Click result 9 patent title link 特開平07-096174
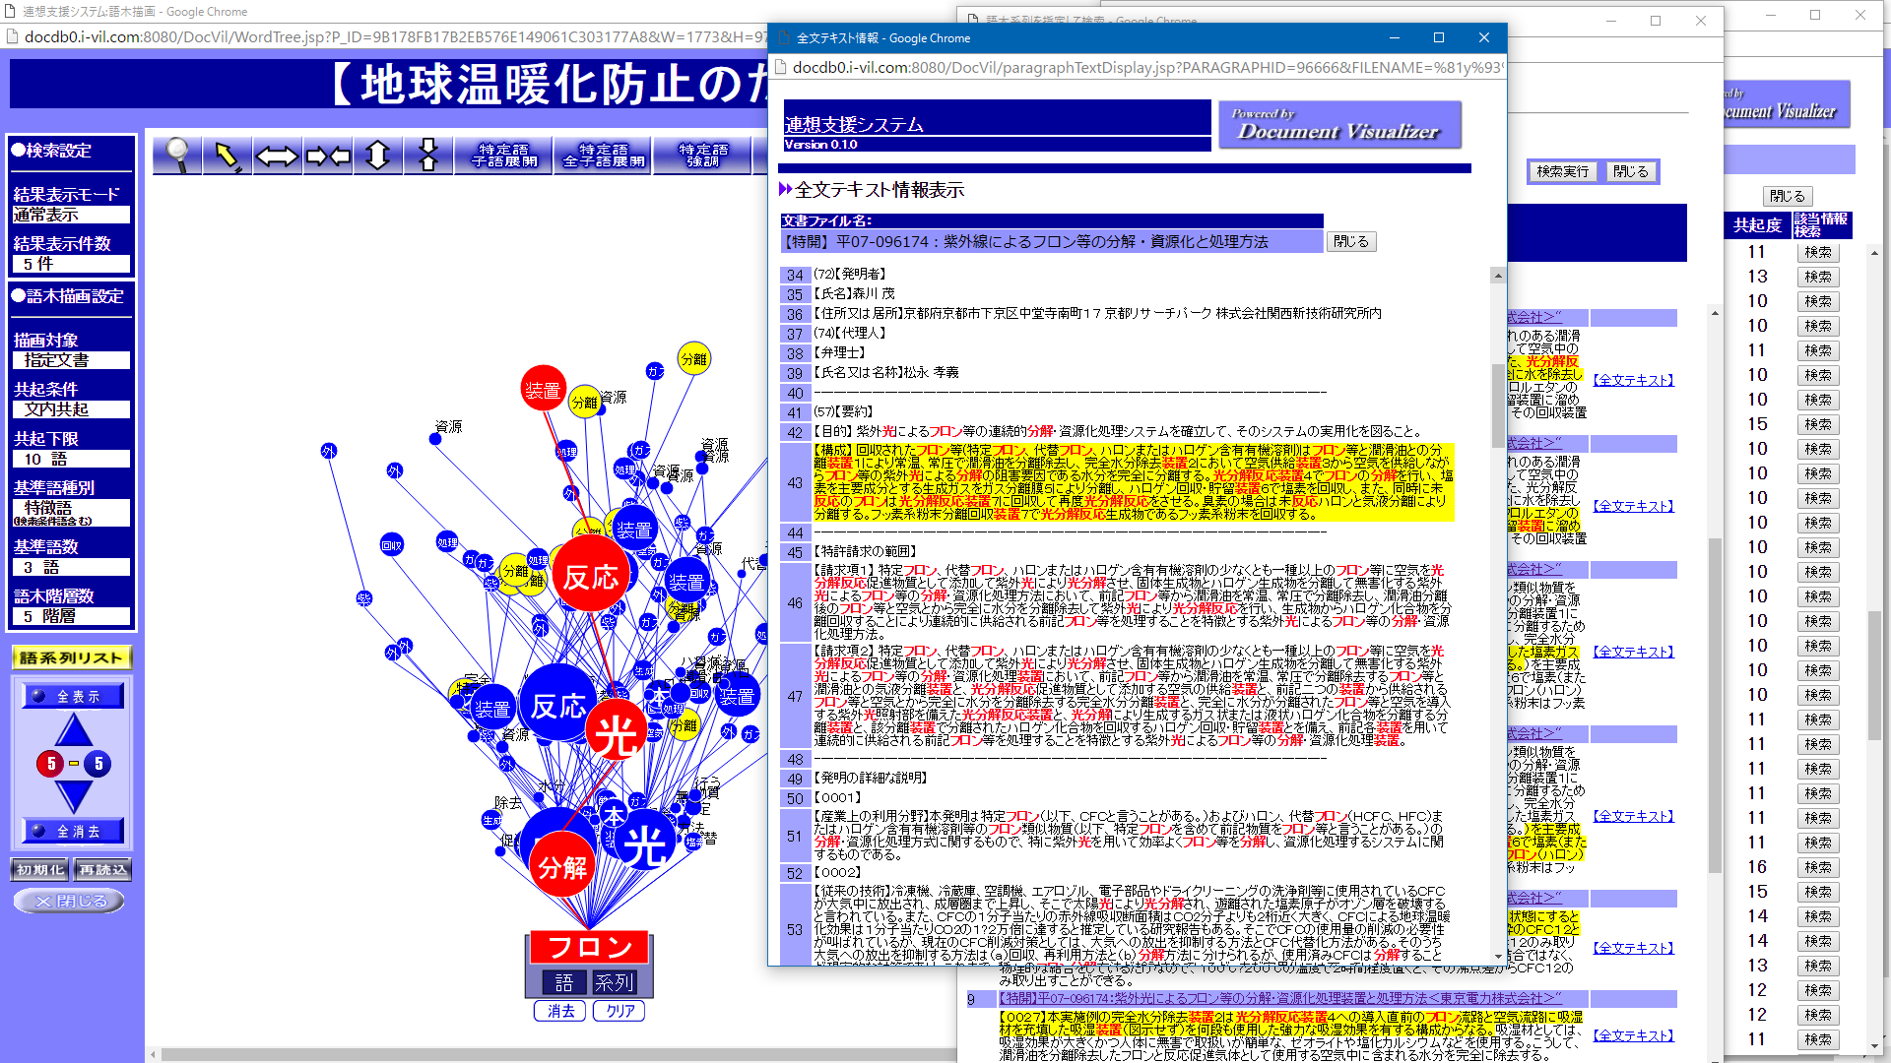1891x1063 pixels. [1280, 999]
